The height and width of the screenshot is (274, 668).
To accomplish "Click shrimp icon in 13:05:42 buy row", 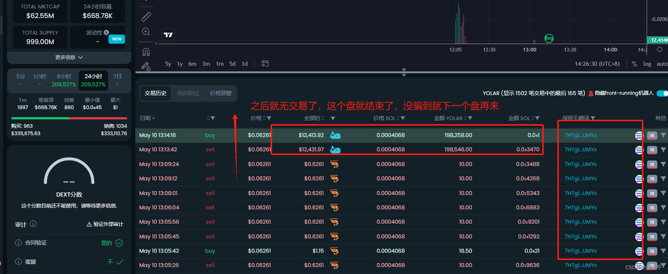I will click(x=334, y=251).
